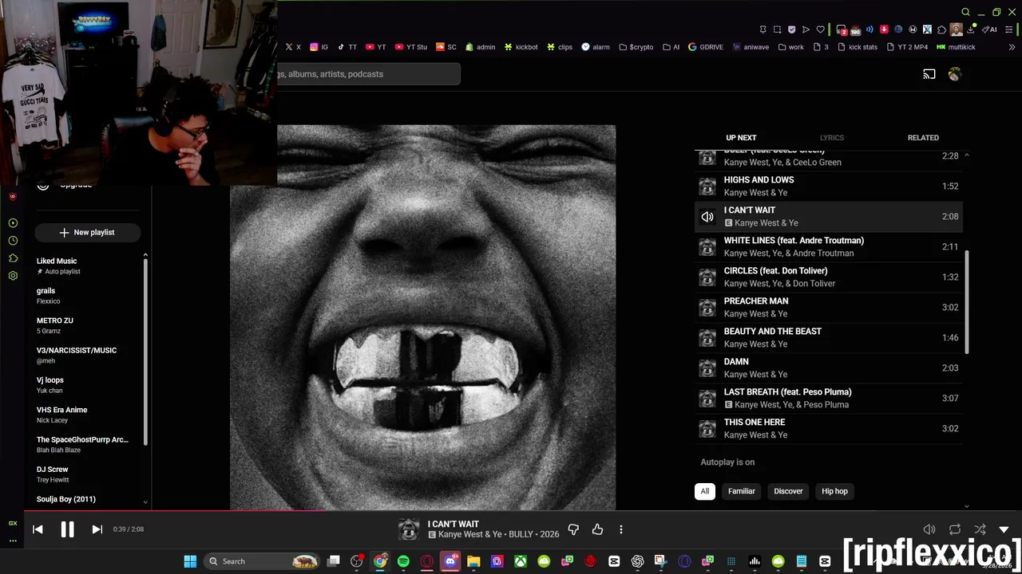Click the queue list scrollbar
1022x574 pixels.
[967, 303]
